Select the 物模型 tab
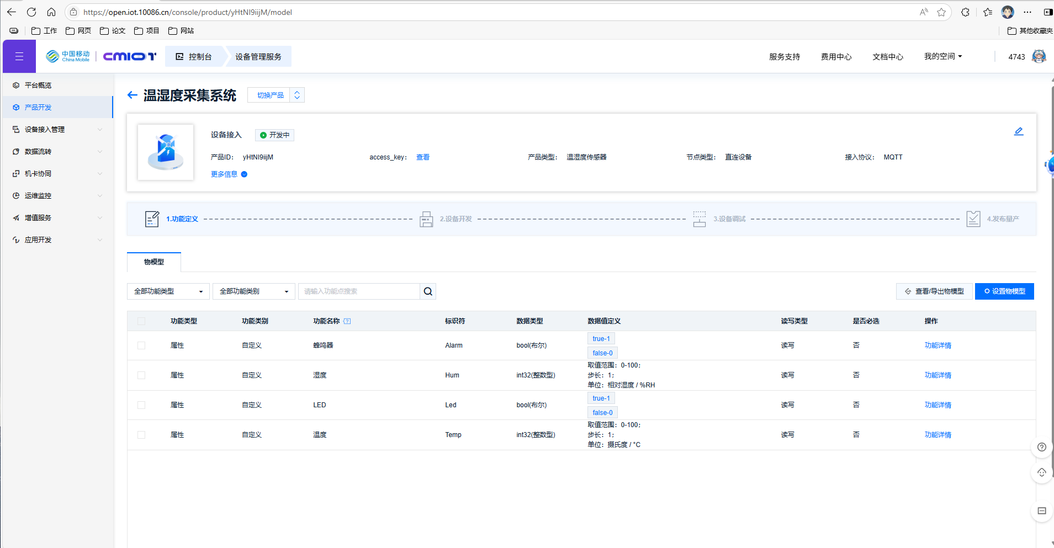This screenshot has width=1054, height=548. click(x=154, y=262)
